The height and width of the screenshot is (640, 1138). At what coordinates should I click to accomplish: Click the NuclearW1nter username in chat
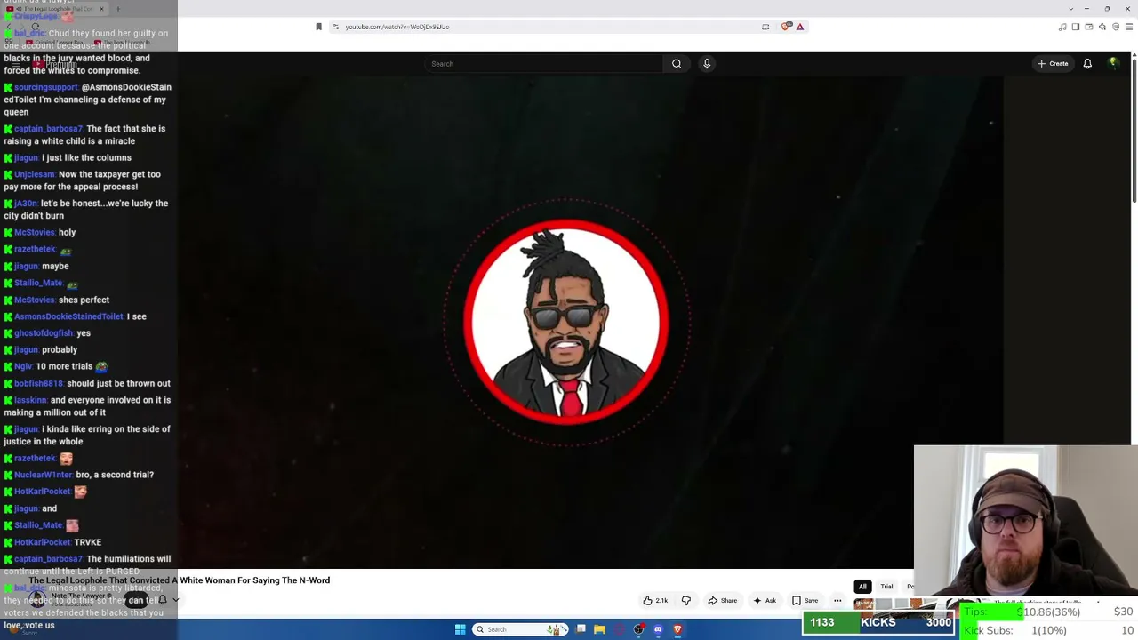click(44, 475)
